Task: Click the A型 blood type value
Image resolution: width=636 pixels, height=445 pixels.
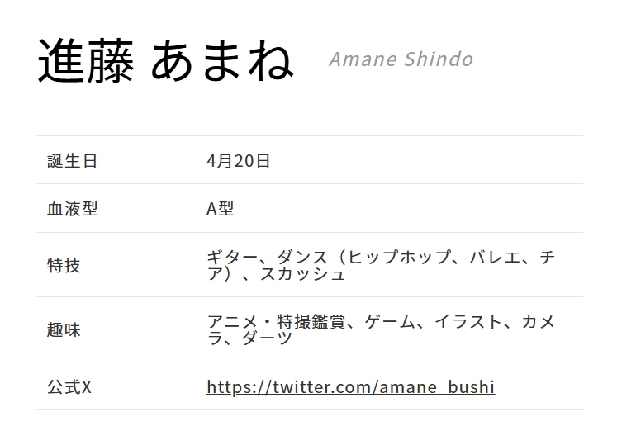Action: click(221, 208)
